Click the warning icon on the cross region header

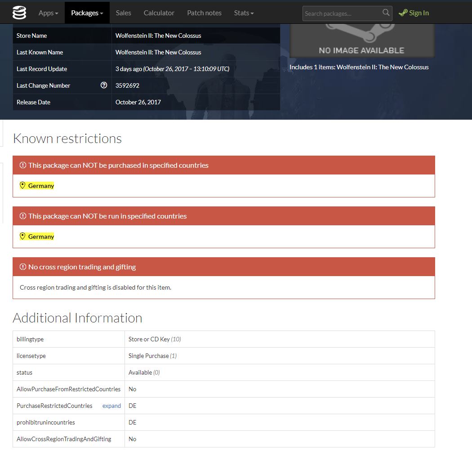pyautogui.click(x=23, y=267)
